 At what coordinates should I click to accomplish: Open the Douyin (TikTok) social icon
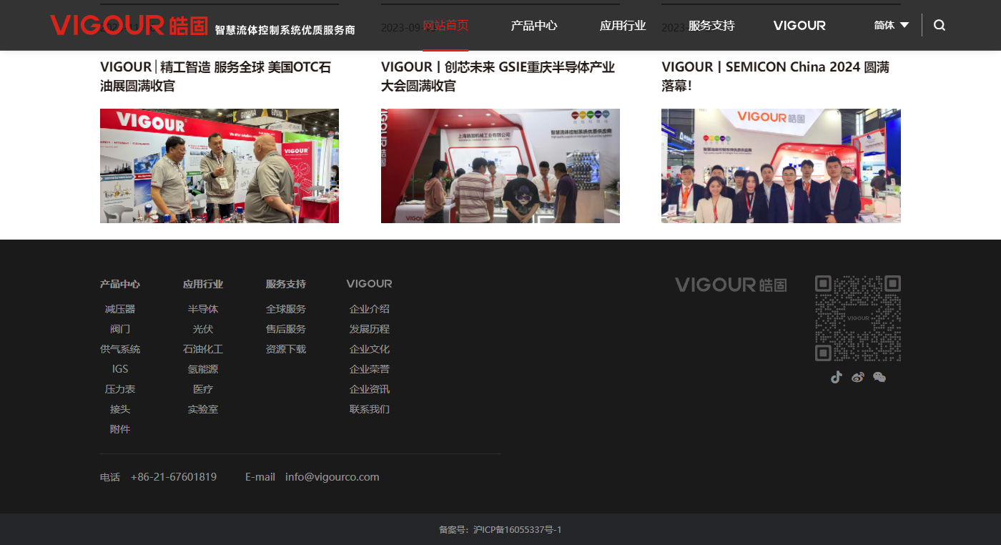pyautogui.click(x=836, y=377)
